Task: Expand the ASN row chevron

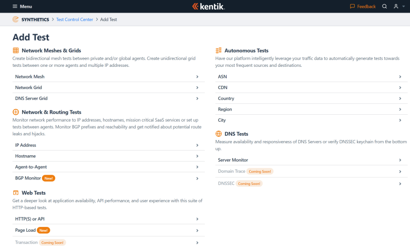Action: tap(400, 77)
